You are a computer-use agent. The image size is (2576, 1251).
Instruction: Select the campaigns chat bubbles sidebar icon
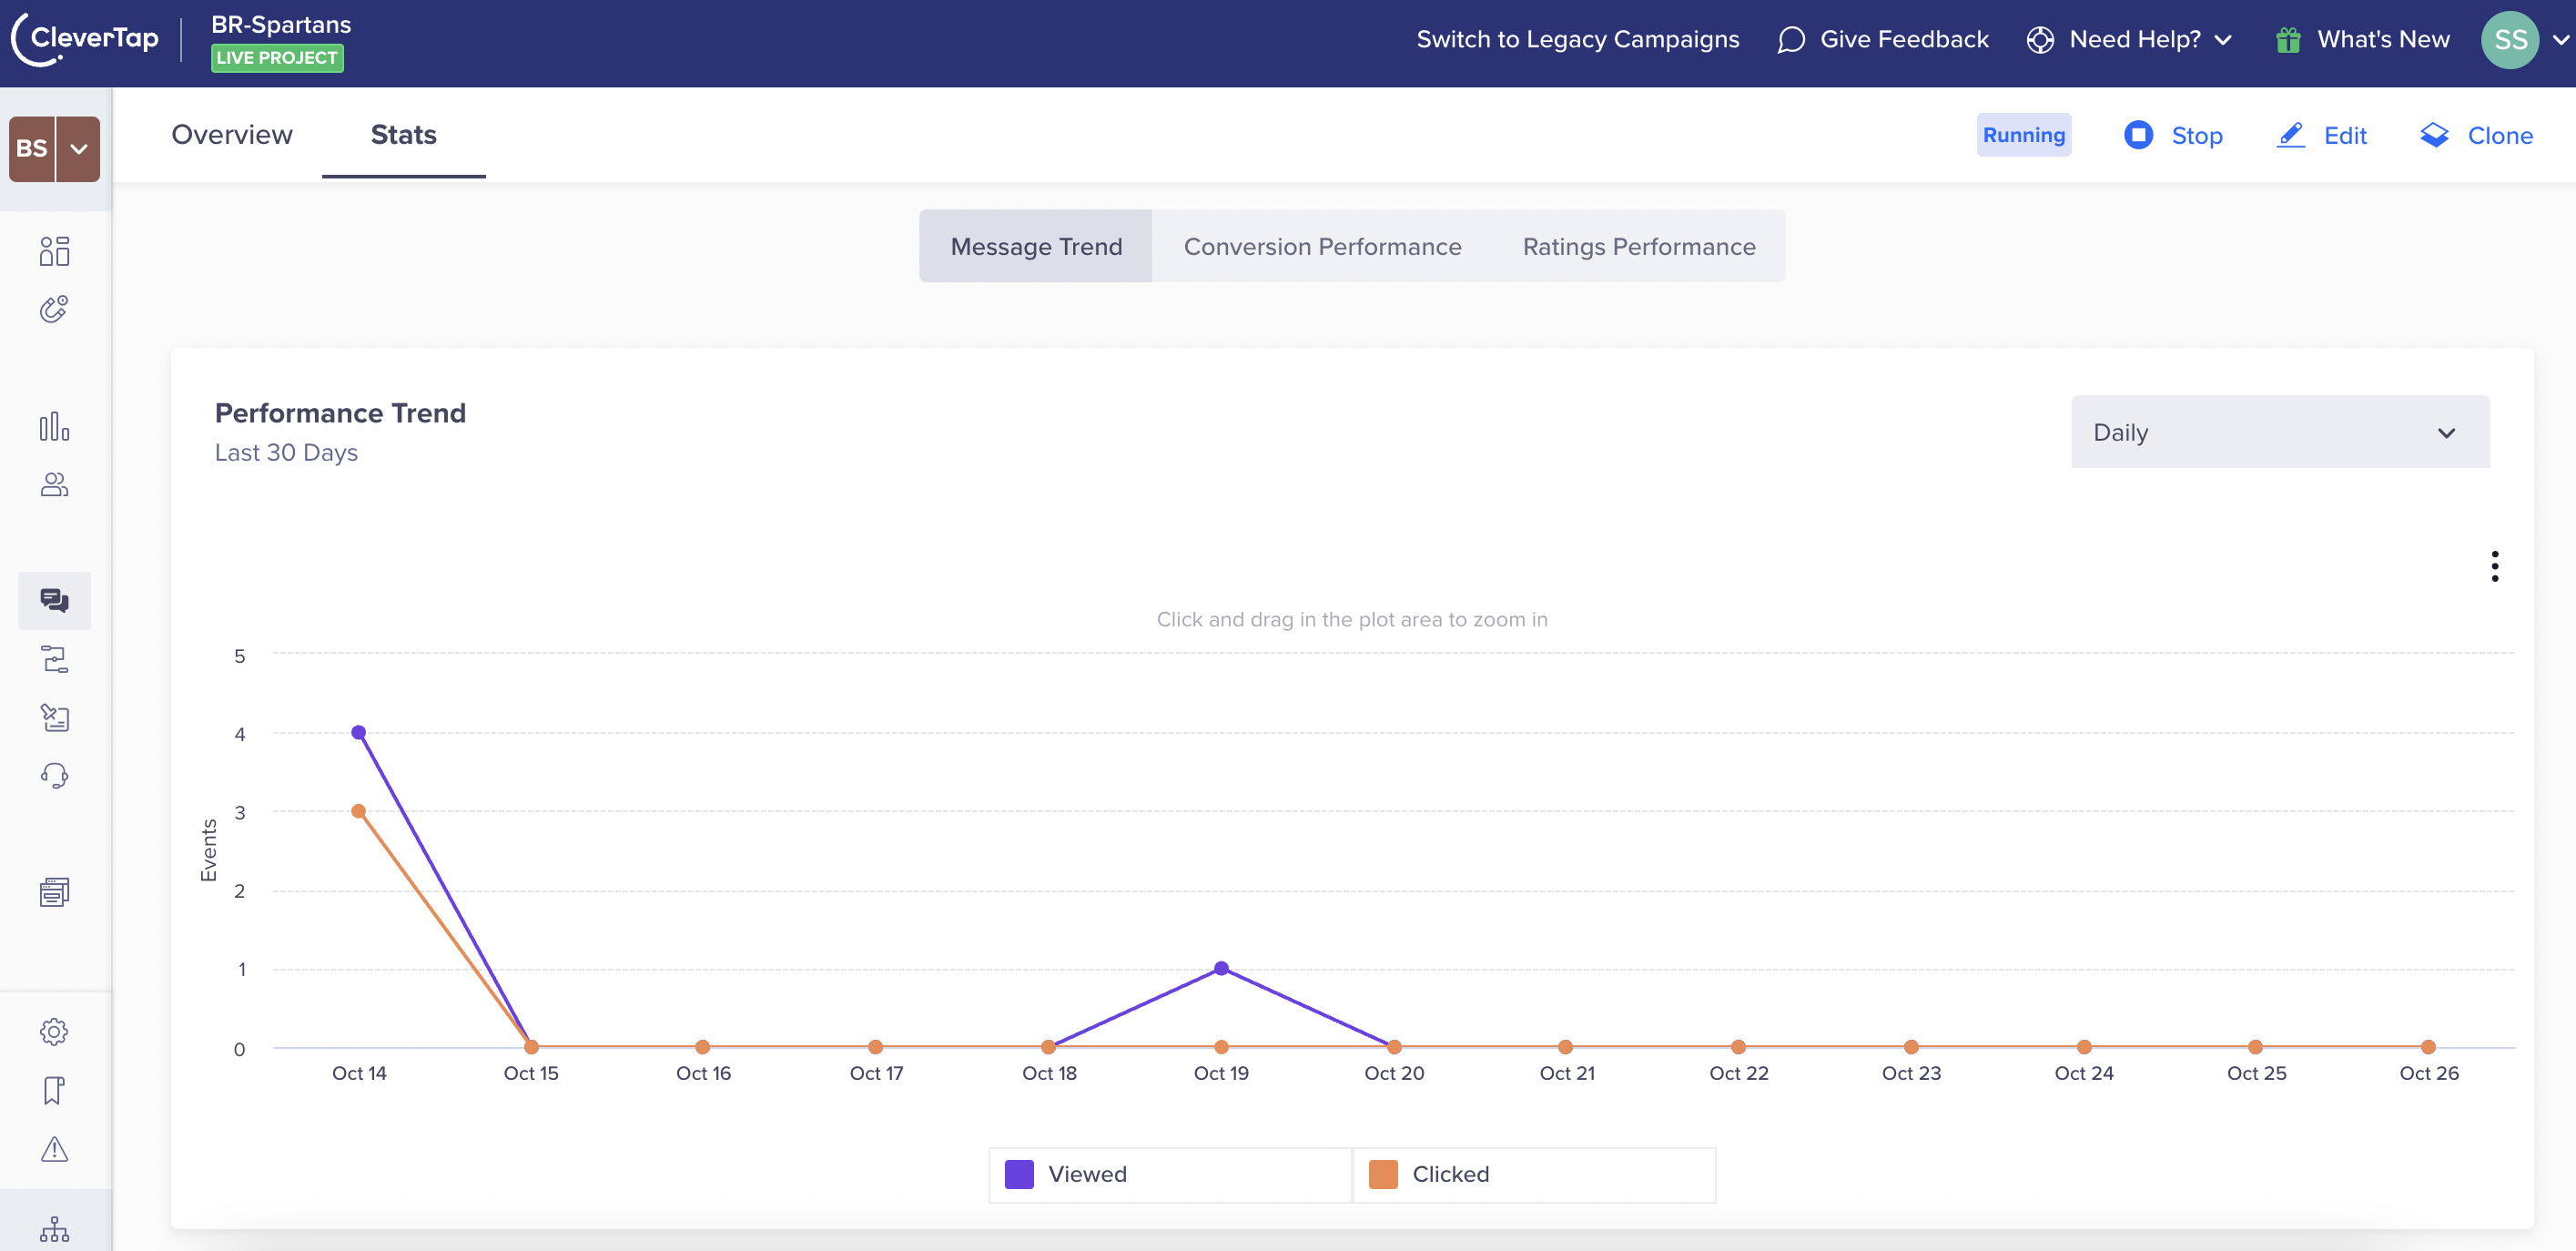point(54,600)
